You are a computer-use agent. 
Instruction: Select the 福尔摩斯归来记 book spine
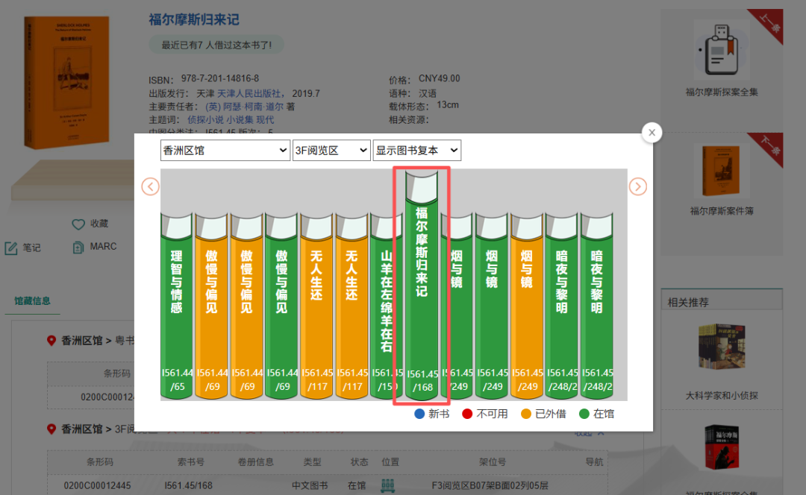click(422, 285)
